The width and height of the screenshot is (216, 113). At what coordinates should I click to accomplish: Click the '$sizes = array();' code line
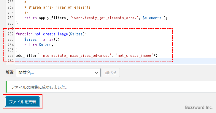click(x=42, y=39)
